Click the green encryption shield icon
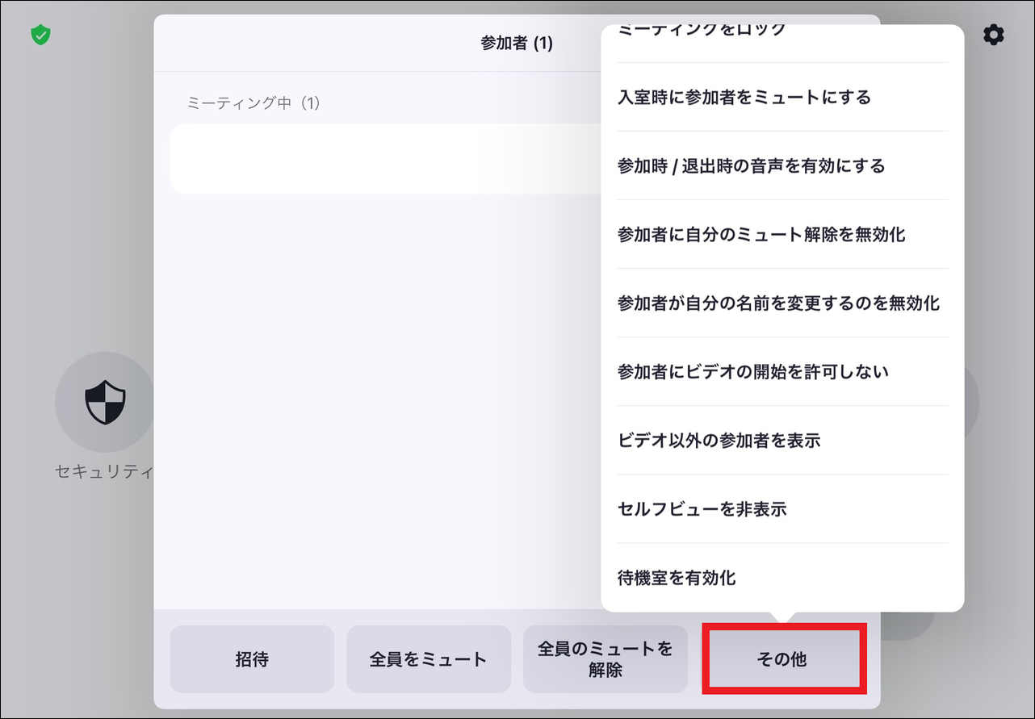This screenshot has width=1035, height=719. [40, 35]
